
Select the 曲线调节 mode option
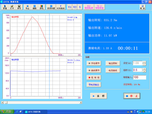click(94, 70)
